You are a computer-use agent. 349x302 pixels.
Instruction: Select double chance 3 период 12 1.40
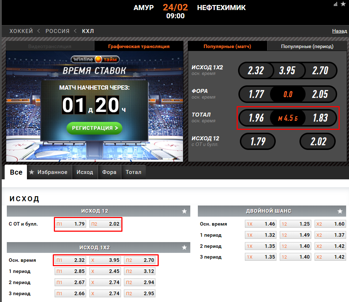(x=296, y=257)
